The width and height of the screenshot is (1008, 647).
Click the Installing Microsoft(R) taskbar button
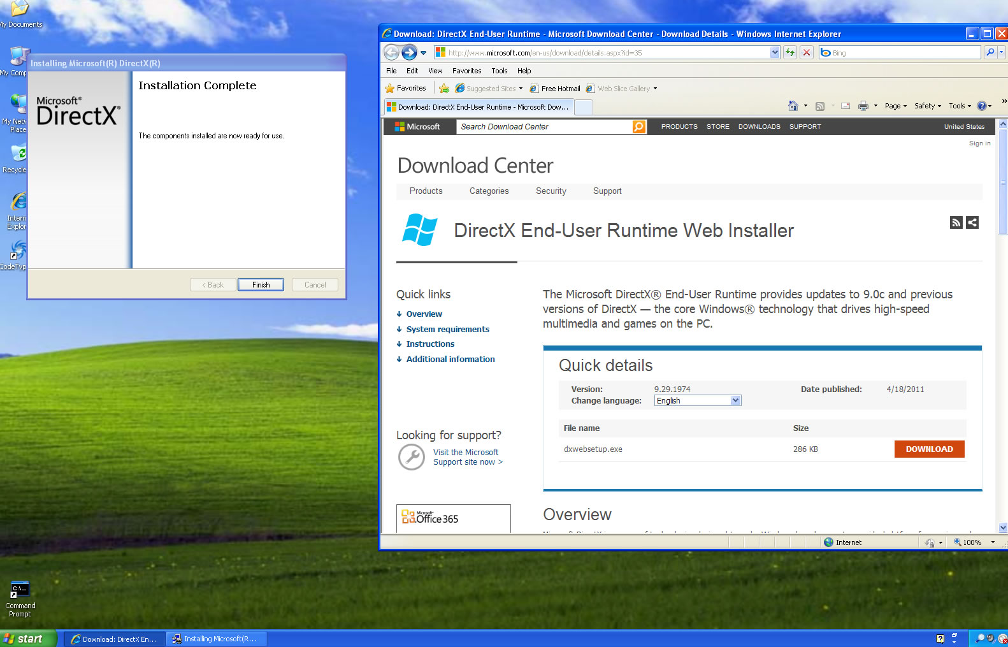point(216,639)
